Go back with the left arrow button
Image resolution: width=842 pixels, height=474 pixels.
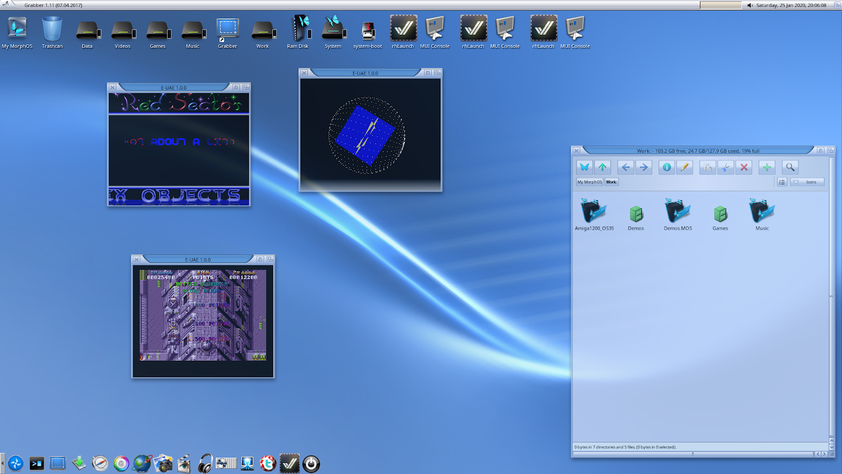click(626, 167)
